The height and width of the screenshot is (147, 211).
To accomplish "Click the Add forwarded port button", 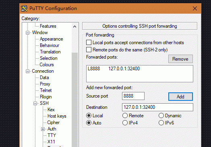I will (x=180, y=96).
